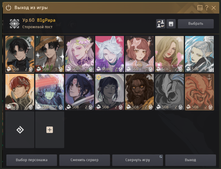
Task: Click the help question mark icon
Action: click(207, 8)
